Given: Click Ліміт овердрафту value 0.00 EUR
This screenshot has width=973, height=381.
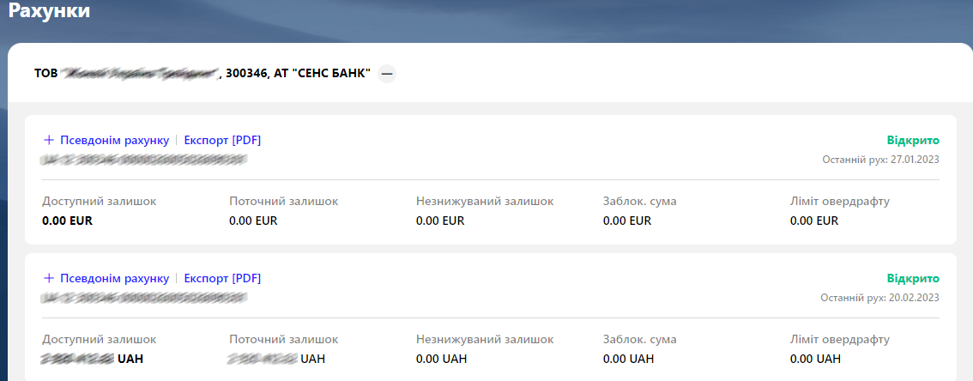Looking at the screenshot, I should (814, 221).
